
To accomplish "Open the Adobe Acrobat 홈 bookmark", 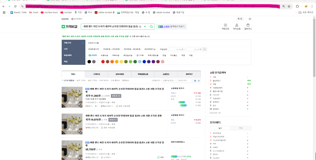I will click(105, 12).
